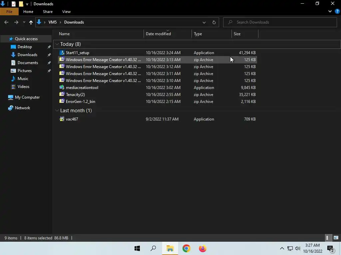341x255 pixels.
Task: Unpin Desktop using its pin icon
Action: click(49, 47)
